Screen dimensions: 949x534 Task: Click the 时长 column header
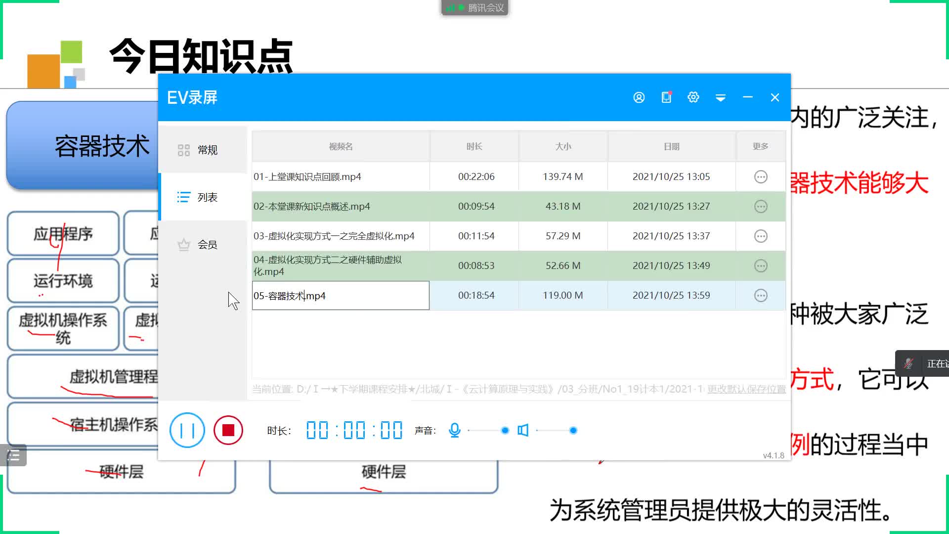click(x=474, y=146)
